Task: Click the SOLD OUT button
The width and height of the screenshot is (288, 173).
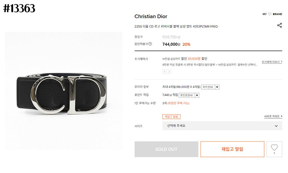Action: [x=166, y=149]
